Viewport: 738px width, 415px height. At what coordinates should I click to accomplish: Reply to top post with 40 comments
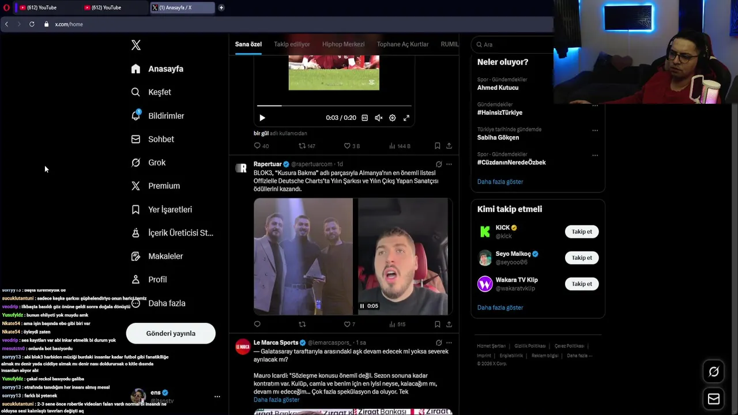[x=261, y=146]
